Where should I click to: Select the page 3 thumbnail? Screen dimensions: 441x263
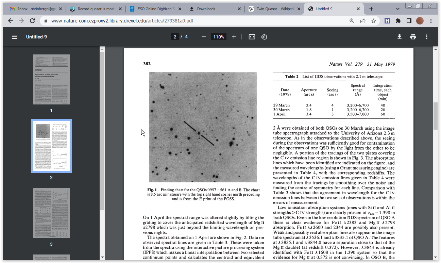click(x=51, y=213)
